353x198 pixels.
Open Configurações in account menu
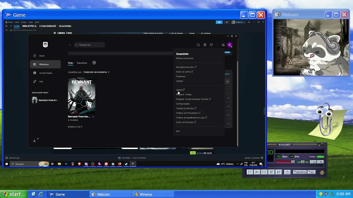[183, 104]
